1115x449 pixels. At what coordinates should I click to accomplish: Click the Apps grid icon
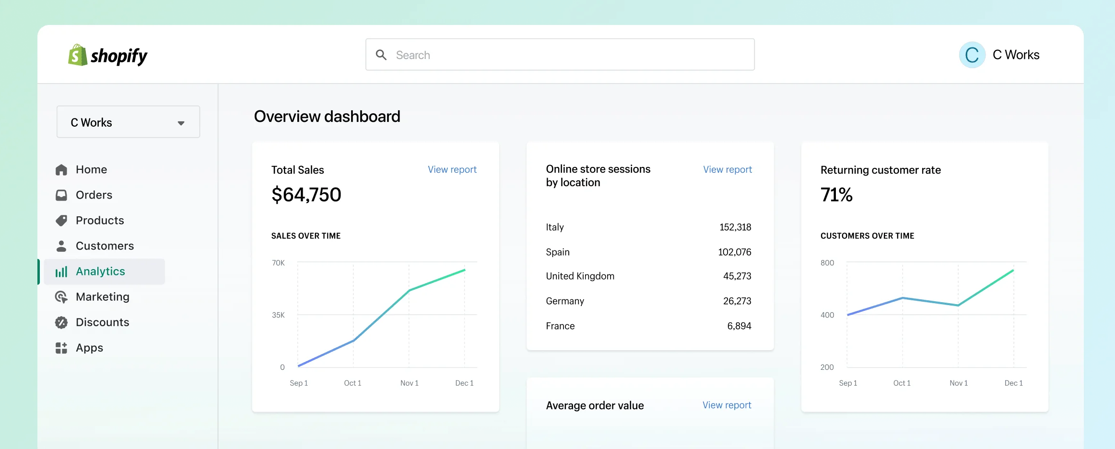point(61,348)
